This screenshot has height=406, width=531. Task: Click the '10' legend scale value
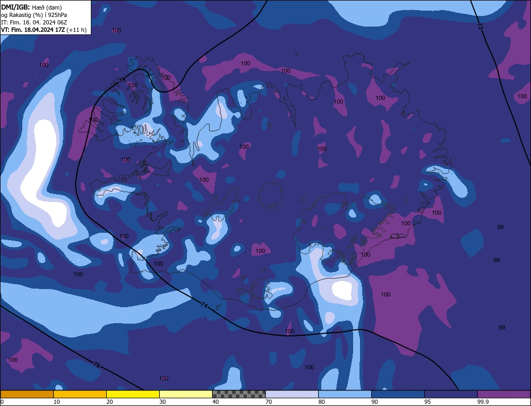(57, 402)
